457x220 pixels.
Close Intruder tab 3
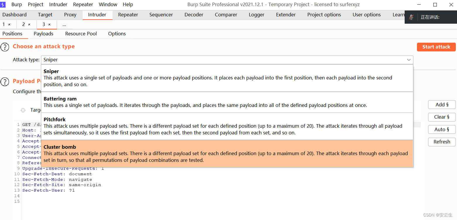49,25
